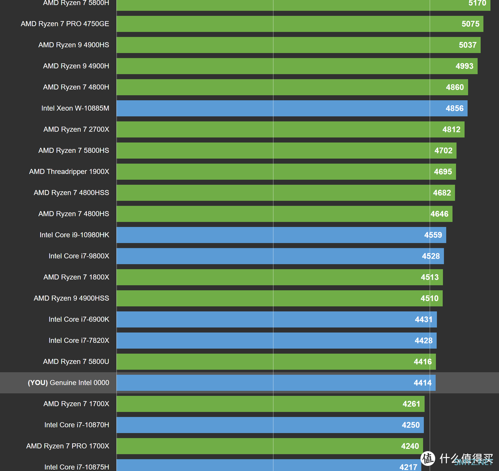Click the score value 4431

pos(424,320)
